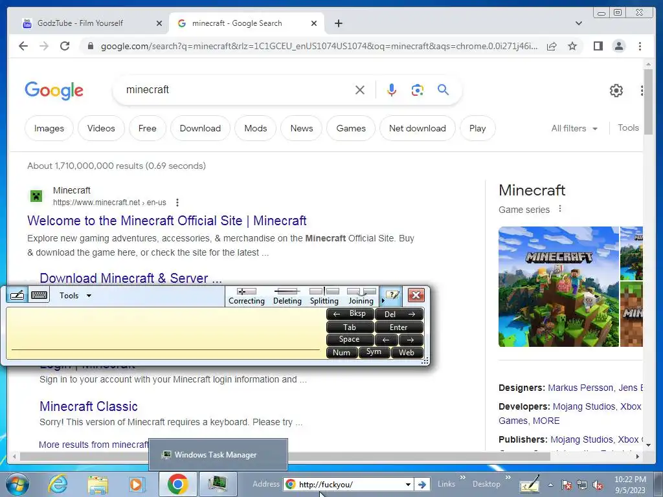The image size is (663, 497).
Task: Switch input panel to on-screen keyboard mode
Action: pos(39,294)
